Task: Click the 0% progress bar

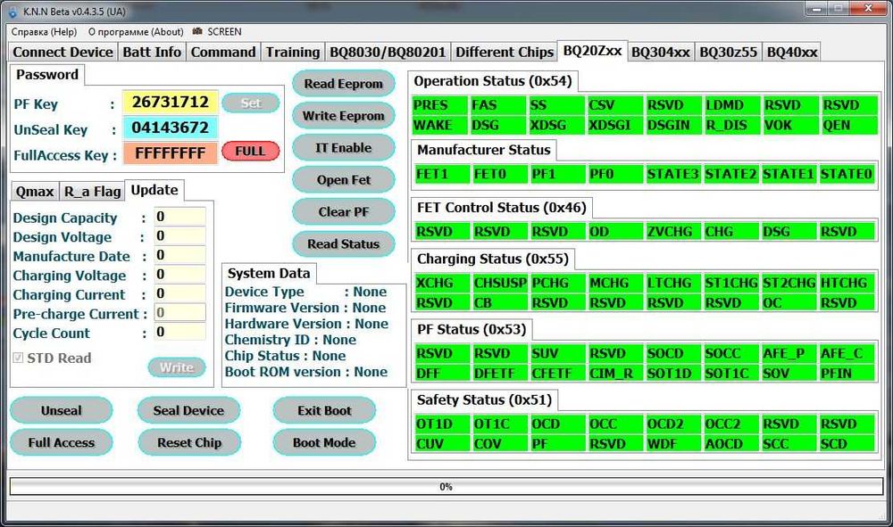Action: pos(446,487)
